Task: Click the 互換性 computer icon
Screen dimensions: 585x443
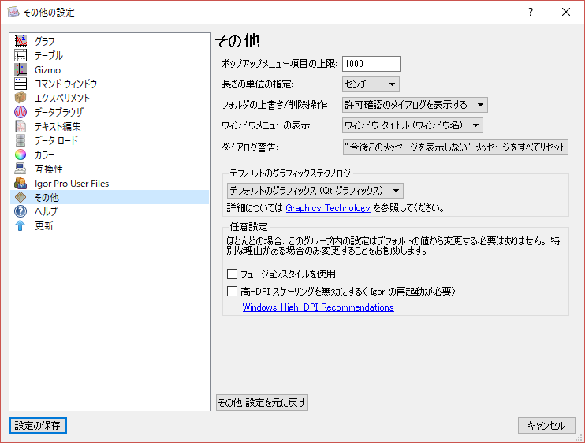Action: click(x=20, y=169)
